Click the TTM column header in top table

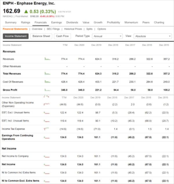(x=65, y=45)
